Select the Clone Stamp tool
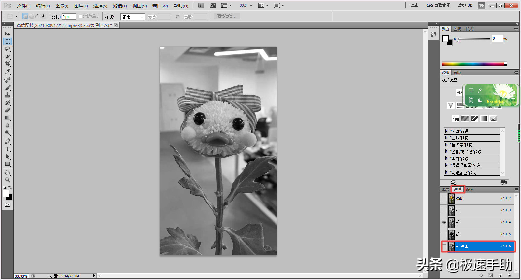Viewport: 521px width, 280px height. (7, 95)
